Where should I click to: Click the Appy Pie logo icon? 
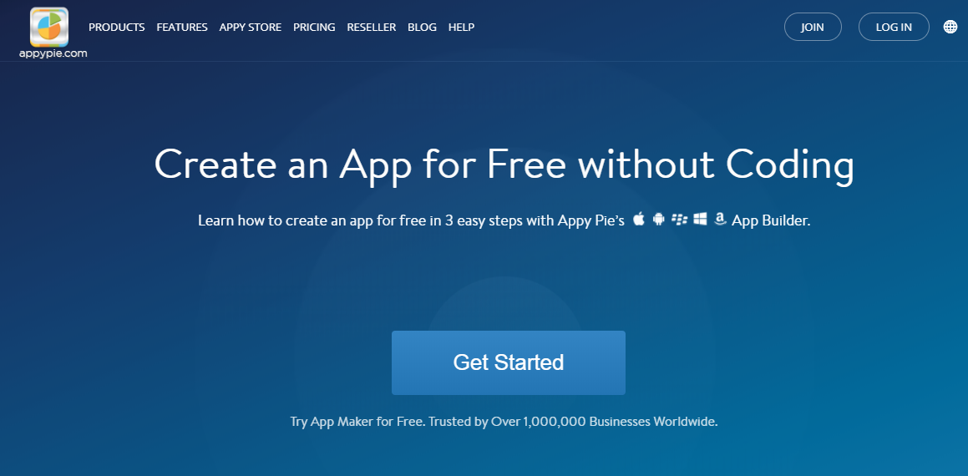click(x=49, y=28)
